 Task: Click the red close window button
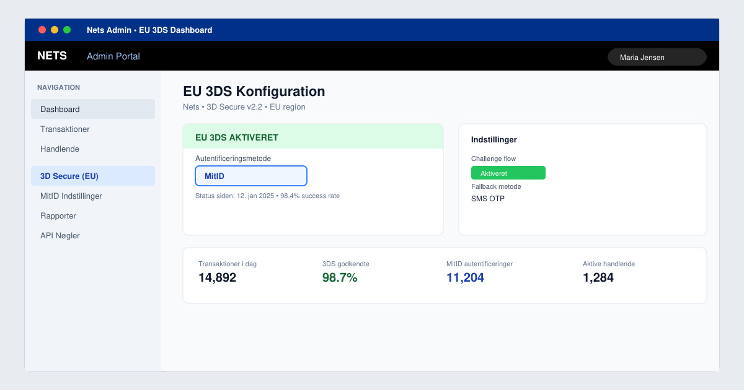tap(42, 30)
